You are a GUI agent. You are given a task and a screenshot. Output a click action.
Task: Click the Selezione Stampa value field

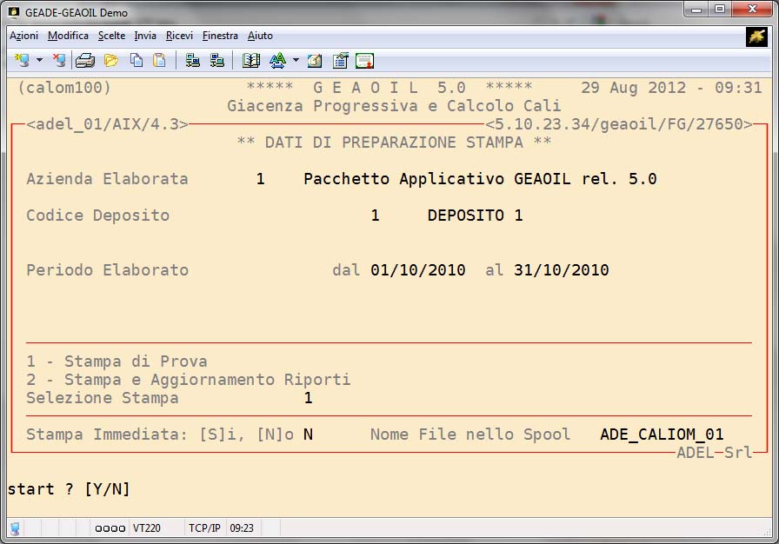[308, 398]
